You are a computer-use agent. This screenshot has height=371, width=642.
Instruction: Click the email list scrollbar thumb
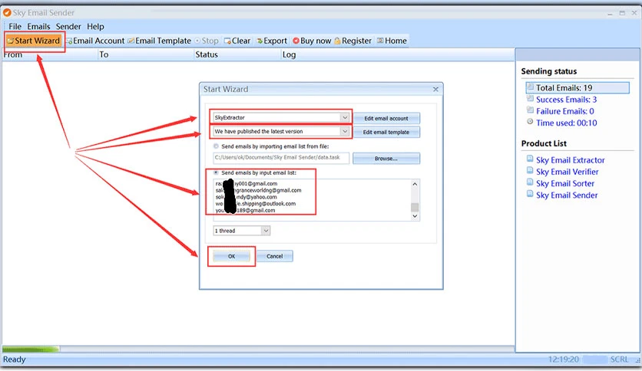[x=415, y=207]
